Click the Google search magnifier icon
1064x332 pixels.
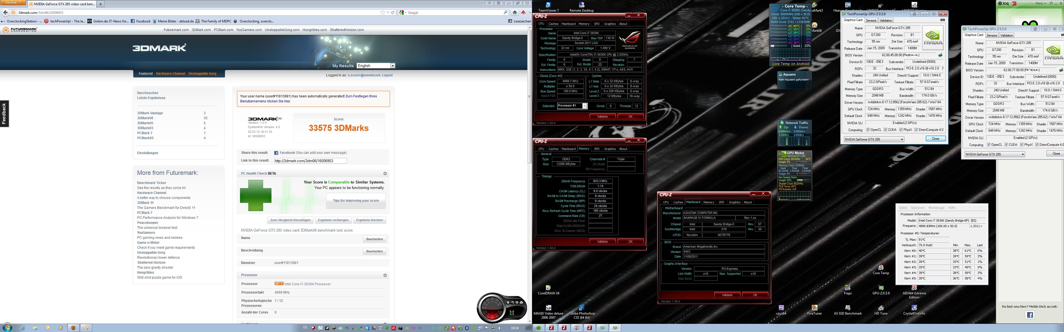click(x=506, y=12)
